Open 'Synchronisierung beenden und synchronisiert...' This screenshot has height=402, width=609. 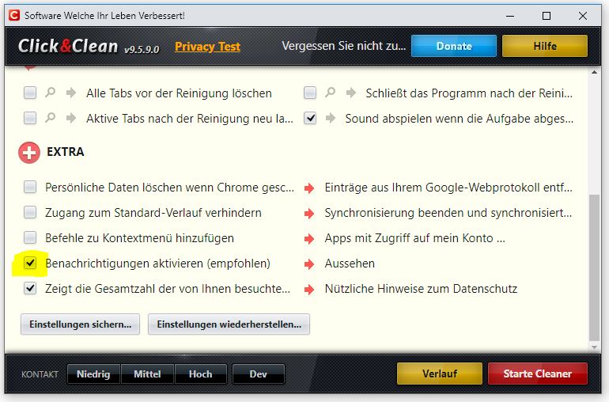click(x=448, y=213)
